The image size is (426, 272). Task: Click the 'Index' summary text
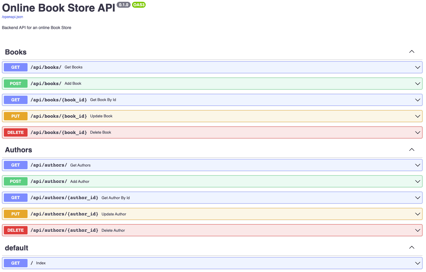pyautogui.click(x=41, y=263)
